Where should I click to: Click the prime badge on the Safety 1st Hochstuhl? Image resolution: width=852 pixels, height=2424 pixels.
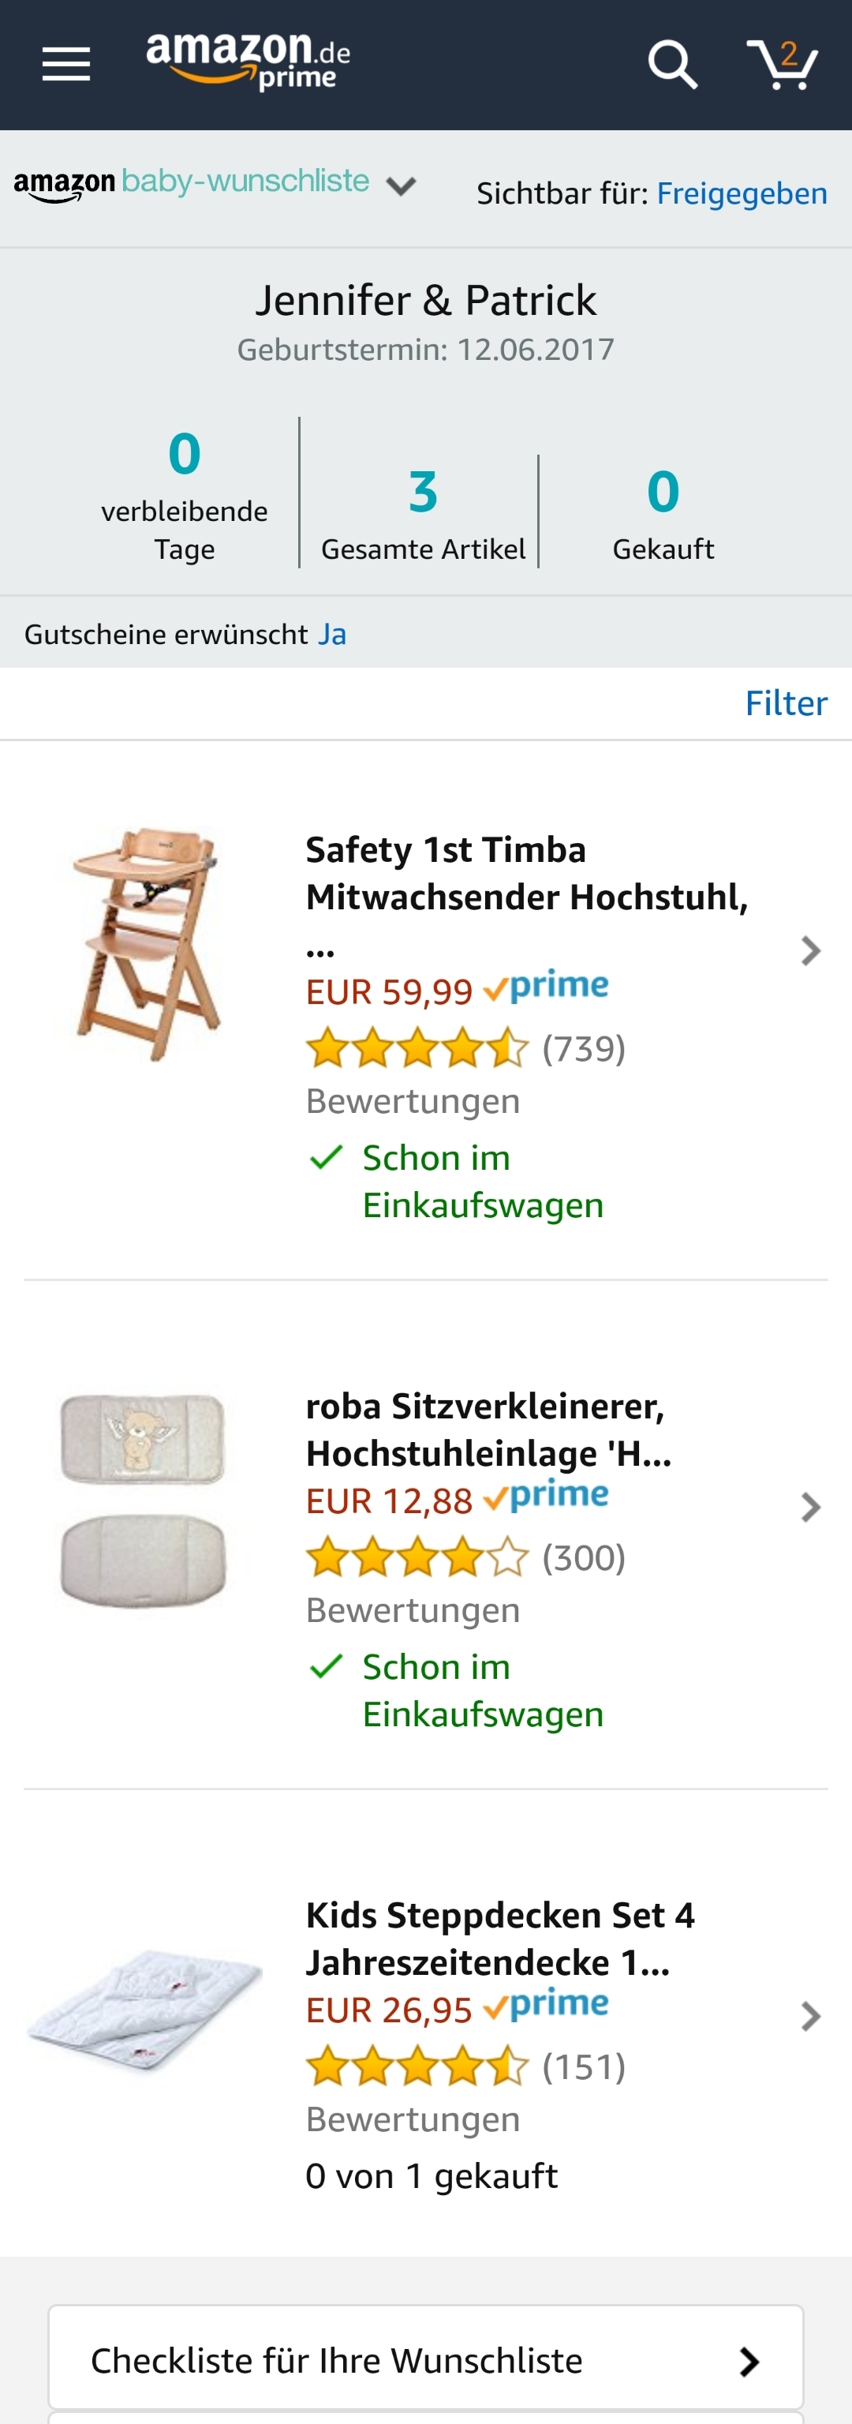(547, 986)
